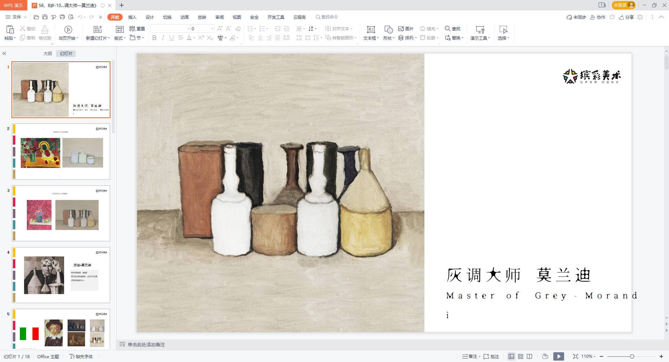Open Find (查找) search tool
This screenshot has height=362, width=669.
(x=453, y=29)
